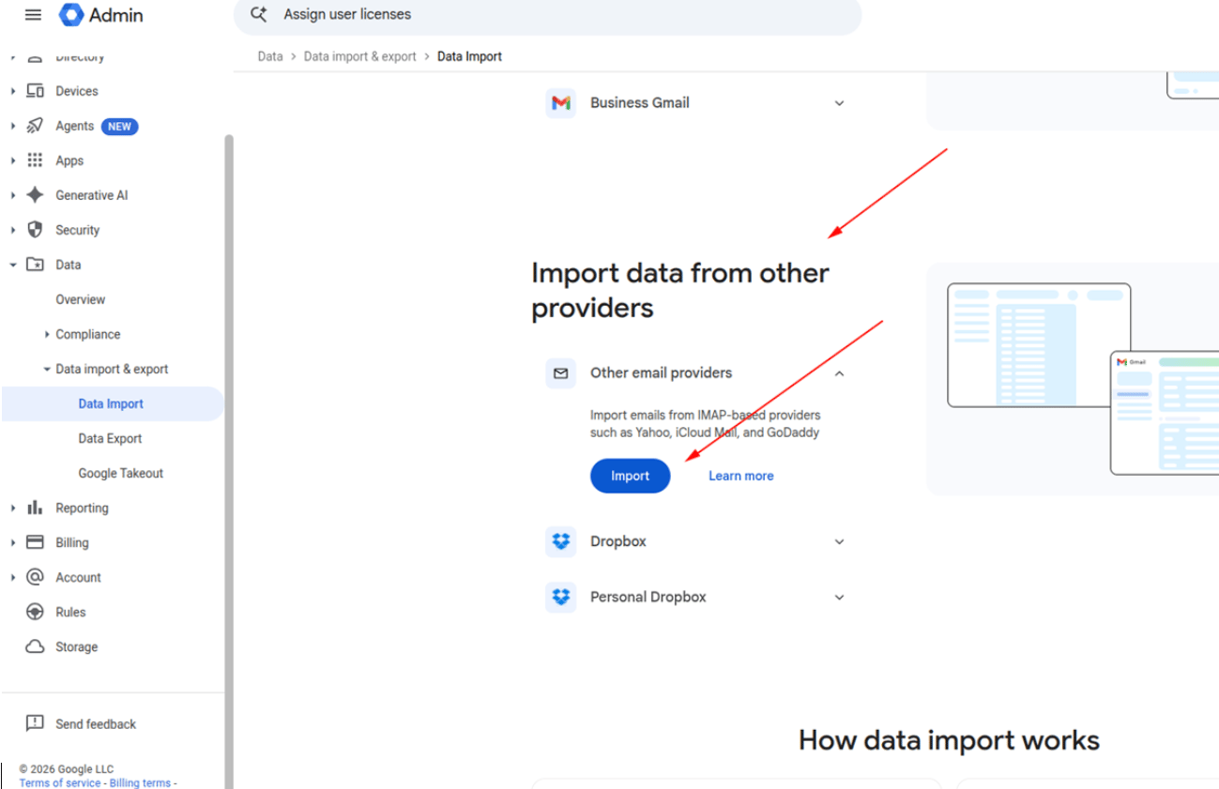
Task: Click the Assign user licenses search field
Action: 547,16
